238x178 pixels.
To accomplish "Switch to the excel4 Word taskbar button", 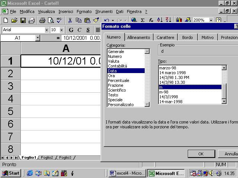I will point(127,173).
